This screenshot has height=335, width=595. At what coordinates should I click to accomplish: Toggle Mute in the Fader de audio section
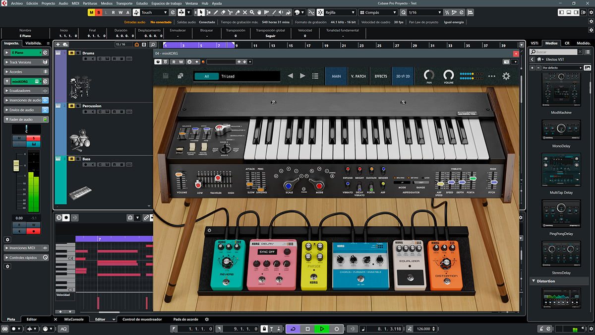point(19,138)
